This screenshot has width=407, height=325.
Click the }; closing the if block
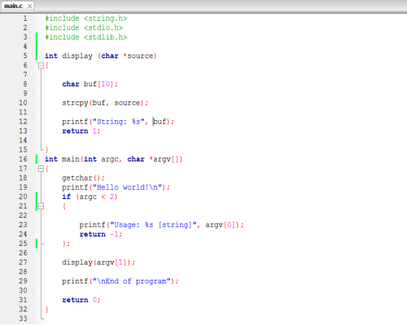[x=66, y=244]
